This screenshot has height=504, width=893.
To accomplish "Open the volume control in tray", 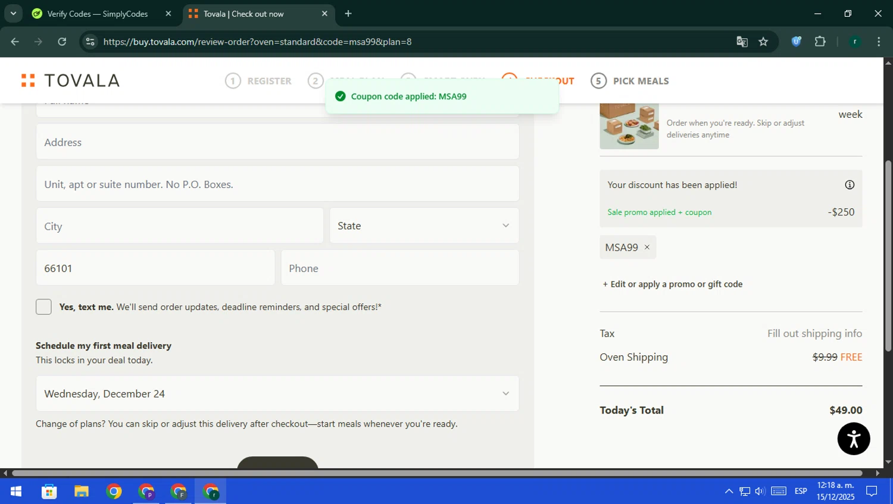I will pos(760,492).
